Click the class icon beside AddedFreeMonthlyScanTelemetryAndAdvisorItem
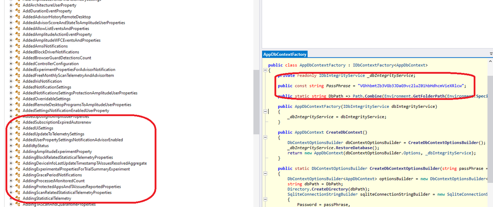493x207 pixels. [17, 75]
